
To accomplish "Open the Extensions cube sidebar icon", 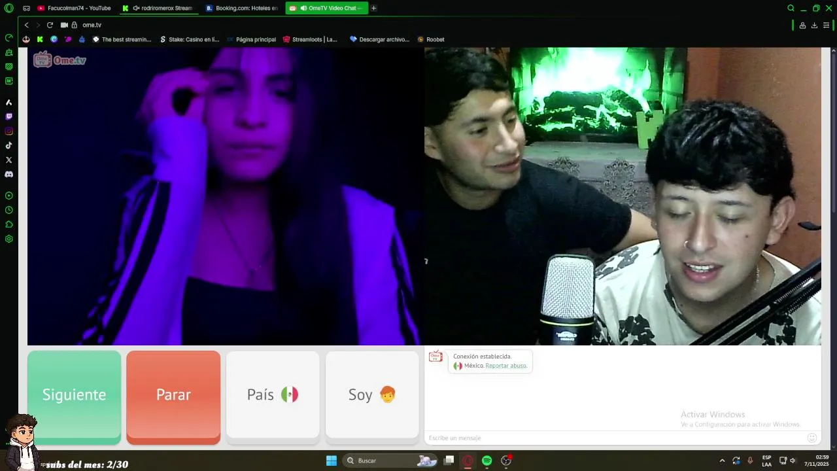I will tap(9, 224).
